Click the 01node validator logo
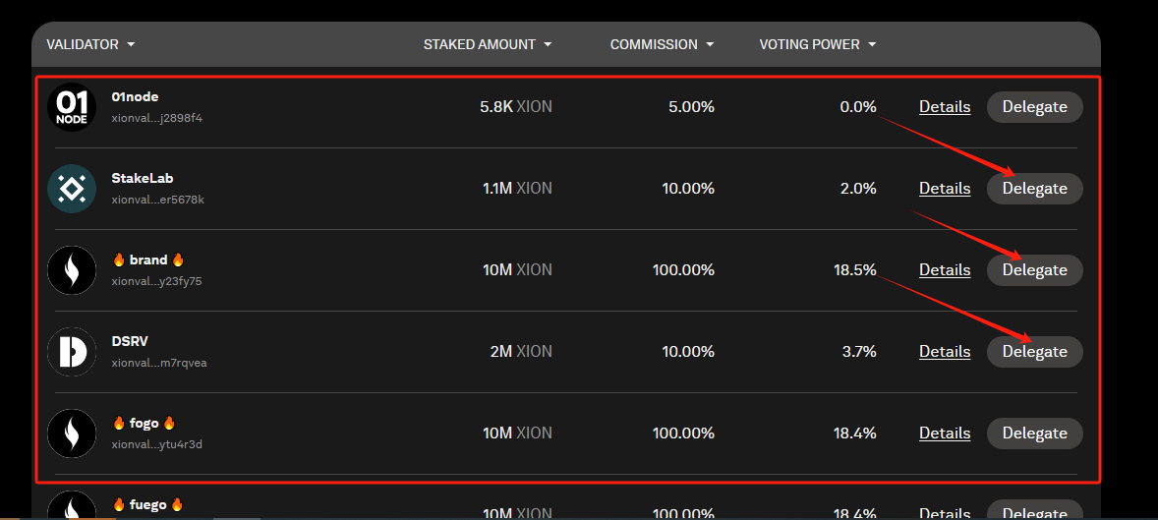This screenshot has height=520, width=1158. pyautogui.click(x=72, y=107)
